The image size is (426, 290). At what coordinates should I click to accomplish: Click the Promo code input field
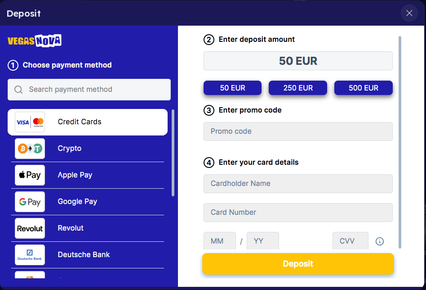(x=298, y=131)
